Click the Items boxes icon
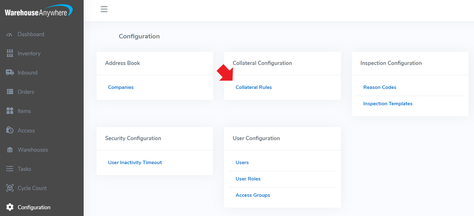The width and height of the screenshot is (474, 216). point(10,111)
